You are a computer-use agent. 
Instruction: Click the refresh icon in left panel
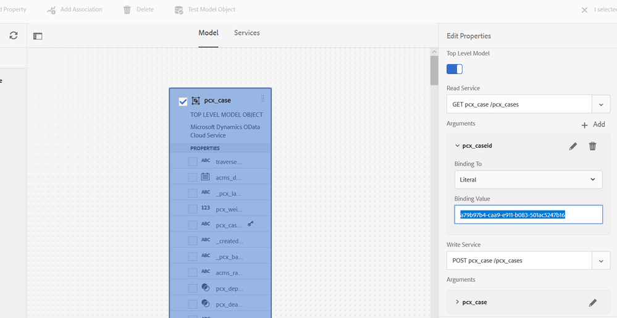click(13, 36)
